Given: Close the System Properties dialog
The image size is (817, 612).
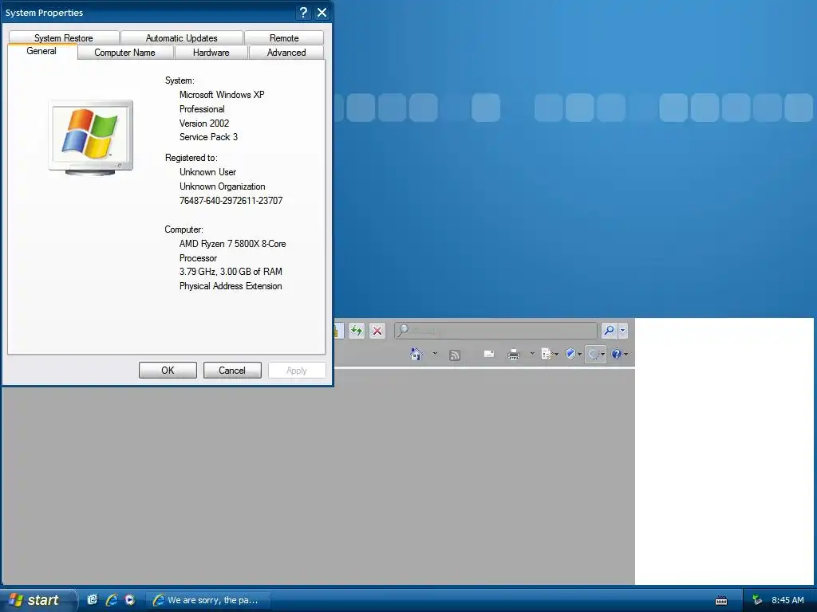Looking at the screenshot, I should (322, 13).
